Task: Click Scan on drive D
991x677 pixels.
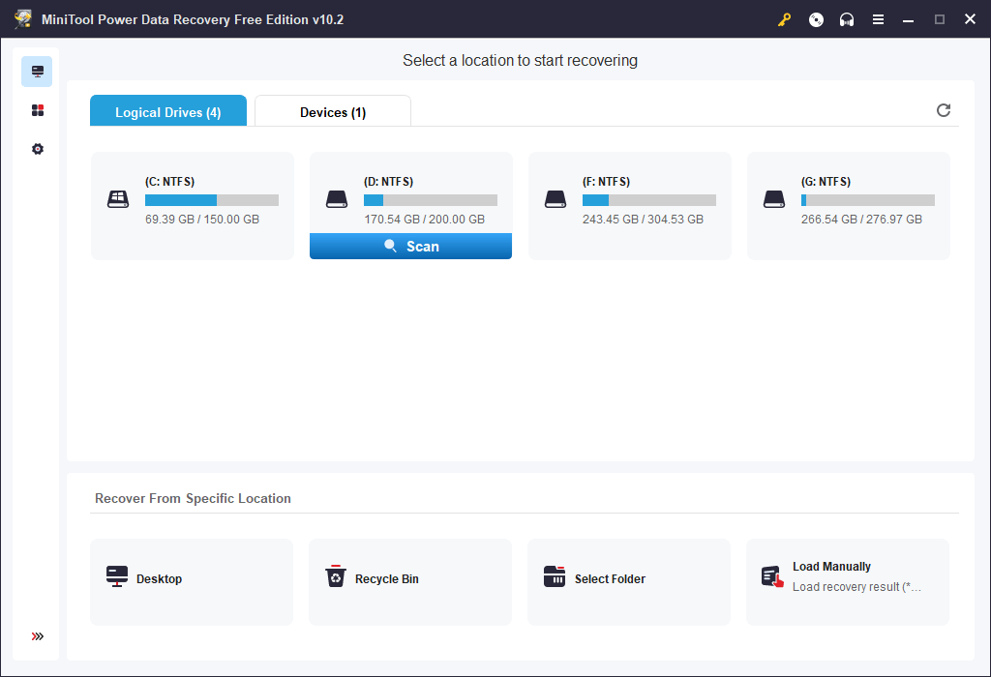Action: pyautogui.click(x=410, y=246)
